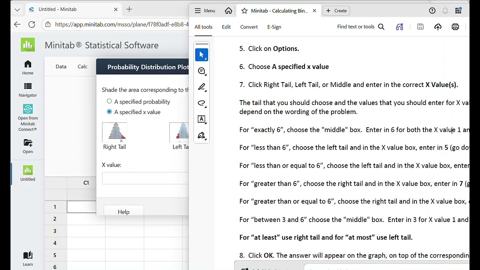The image size is (480, 270).
Task: Open the fill and sign pen tool
Action: click(201, 135)
